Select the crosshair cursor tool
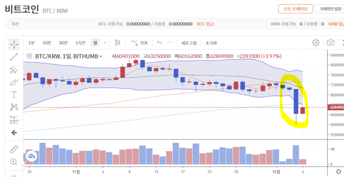The width and height of the screenshot is (344, 177). click(14, 44)
